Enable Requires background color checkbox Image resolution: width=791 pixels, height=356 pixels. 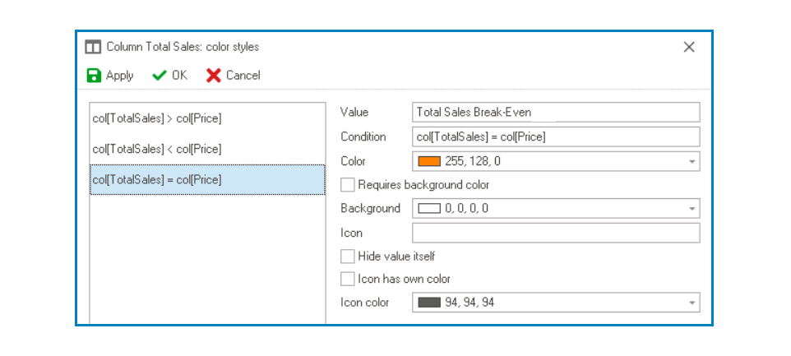pos(348,185)
